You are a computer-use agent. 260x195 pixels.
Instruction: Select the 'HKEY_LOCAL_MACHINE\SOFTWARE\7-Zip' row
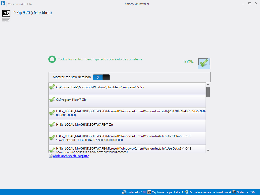(x=127, y=126)
